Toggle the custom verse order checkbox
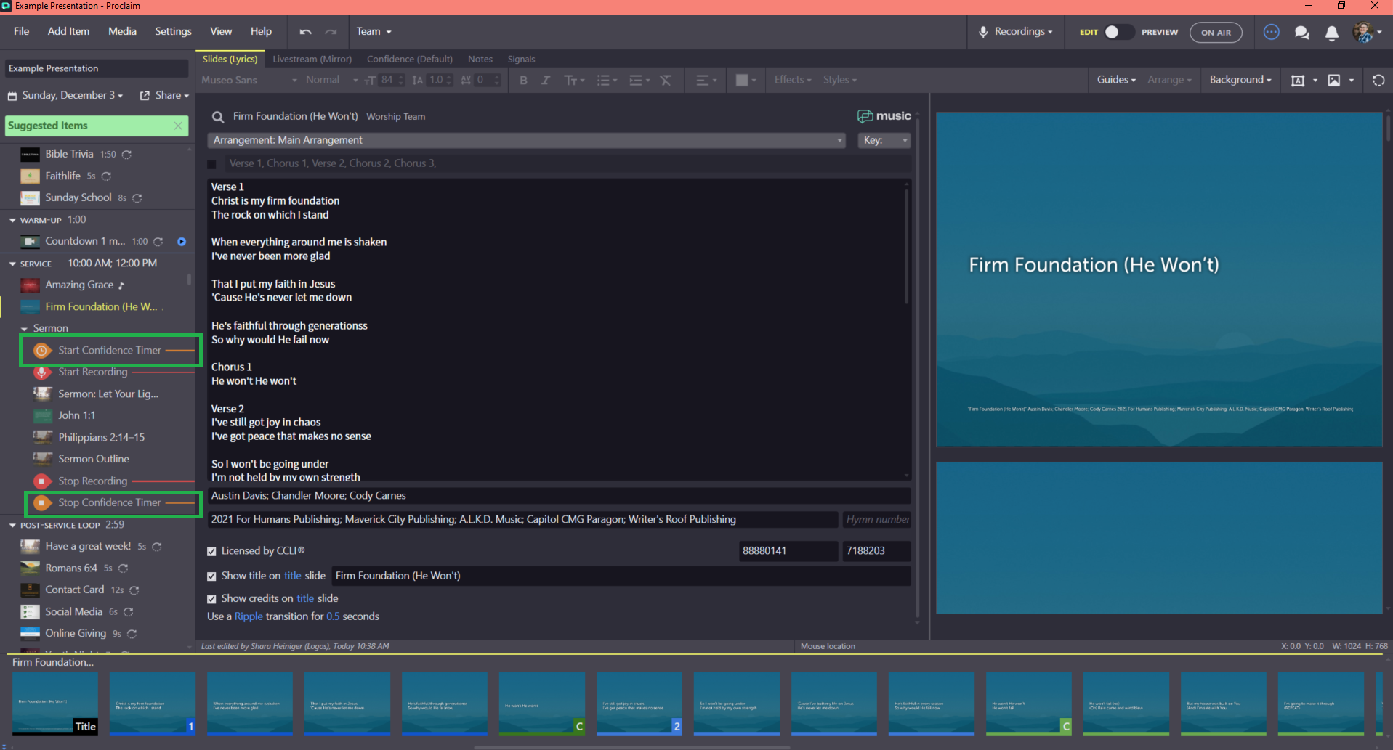1393x750 pixels. 212,164
